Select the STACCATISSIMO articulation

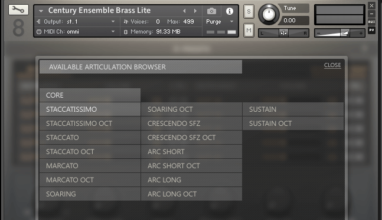[x=90, y=109]
